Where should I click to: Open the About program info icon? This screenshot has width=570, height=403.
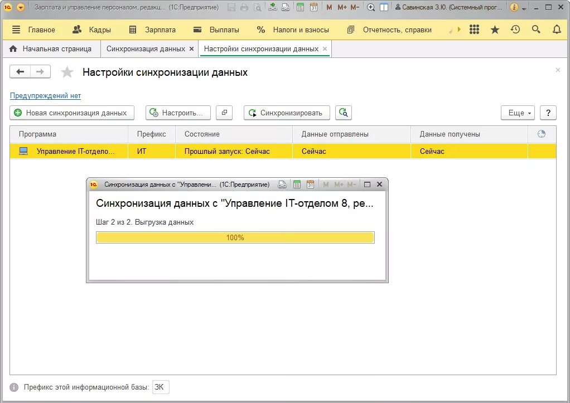click(x=514, y=7)
